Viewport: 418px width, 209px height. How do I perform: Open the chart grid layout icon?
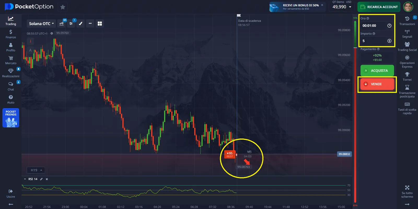[x=100, y=23]
